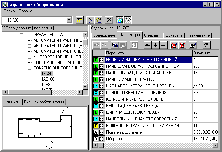Expand МНОГОРЕЗЦОВЫЕ И КОПИ node
The height and width of the screenshot is (152, 222).
pos(29,57)
